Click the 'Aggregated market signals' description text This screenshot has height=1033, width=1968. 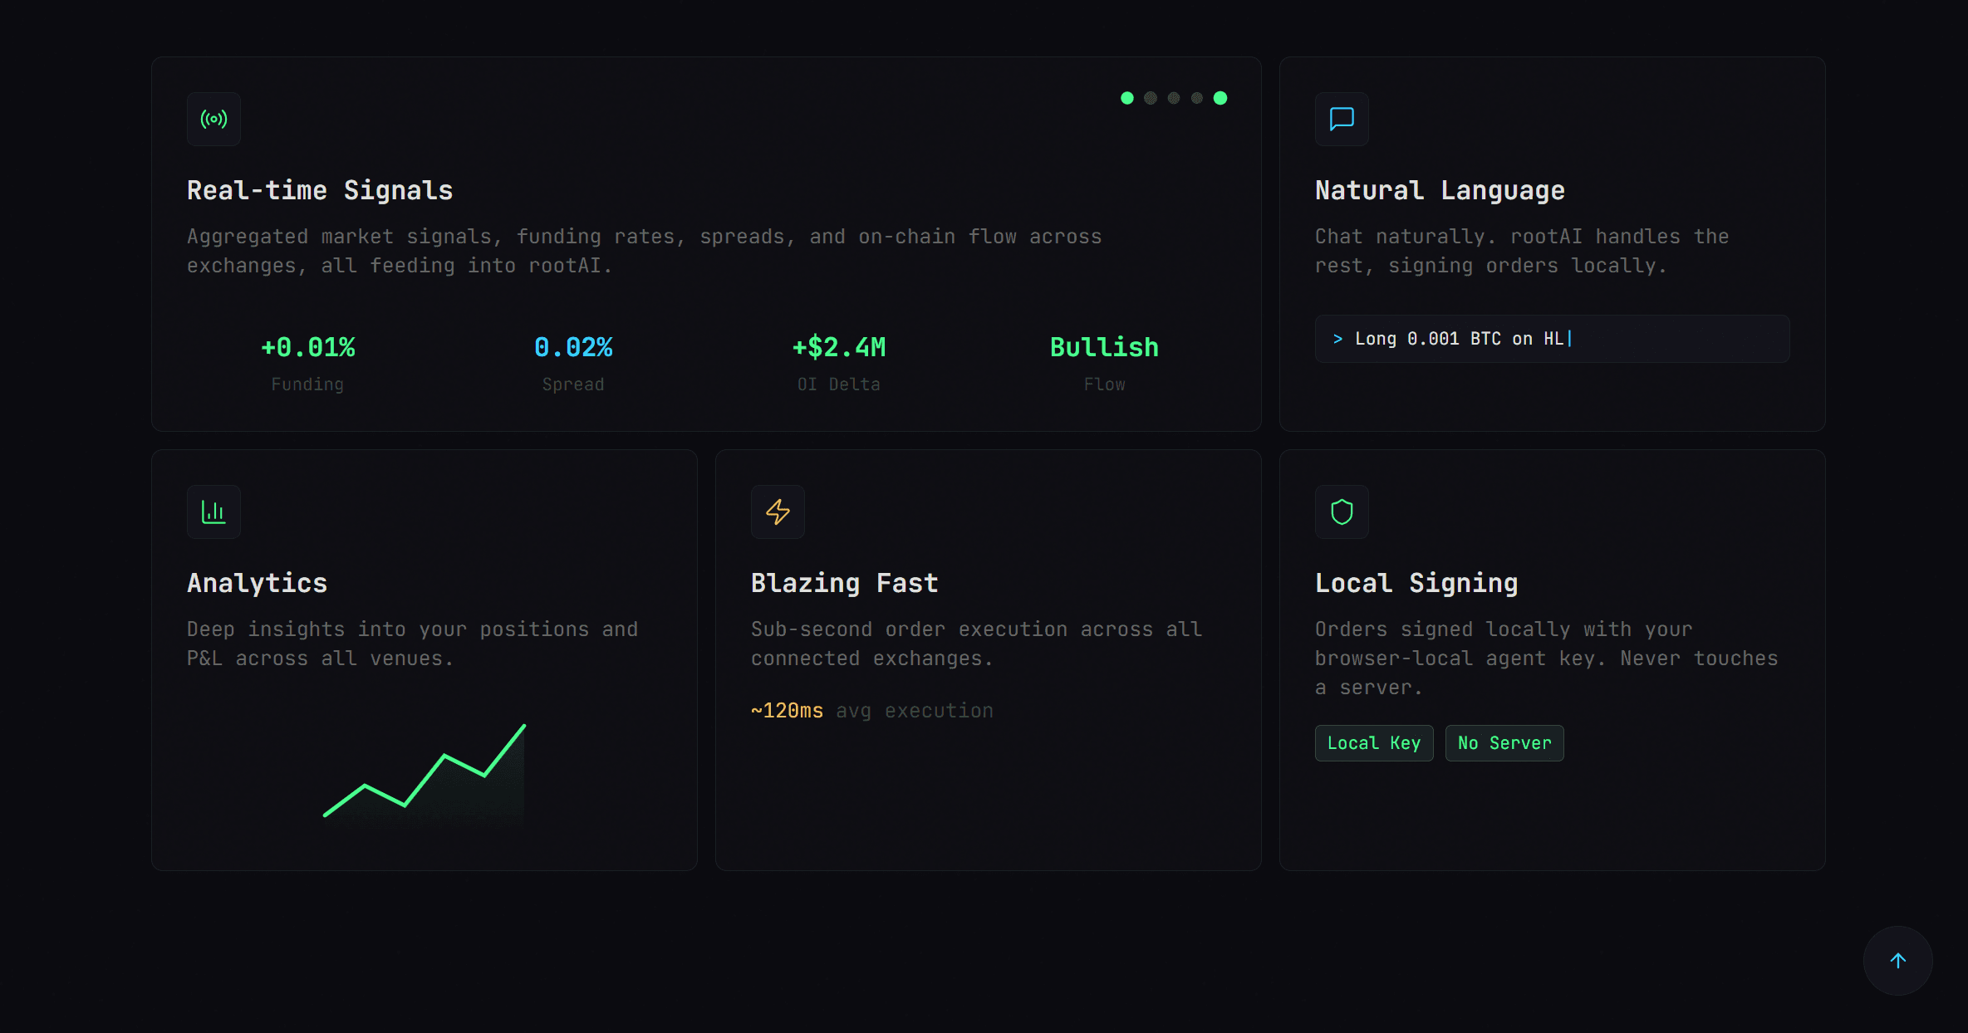coord(644,252)
